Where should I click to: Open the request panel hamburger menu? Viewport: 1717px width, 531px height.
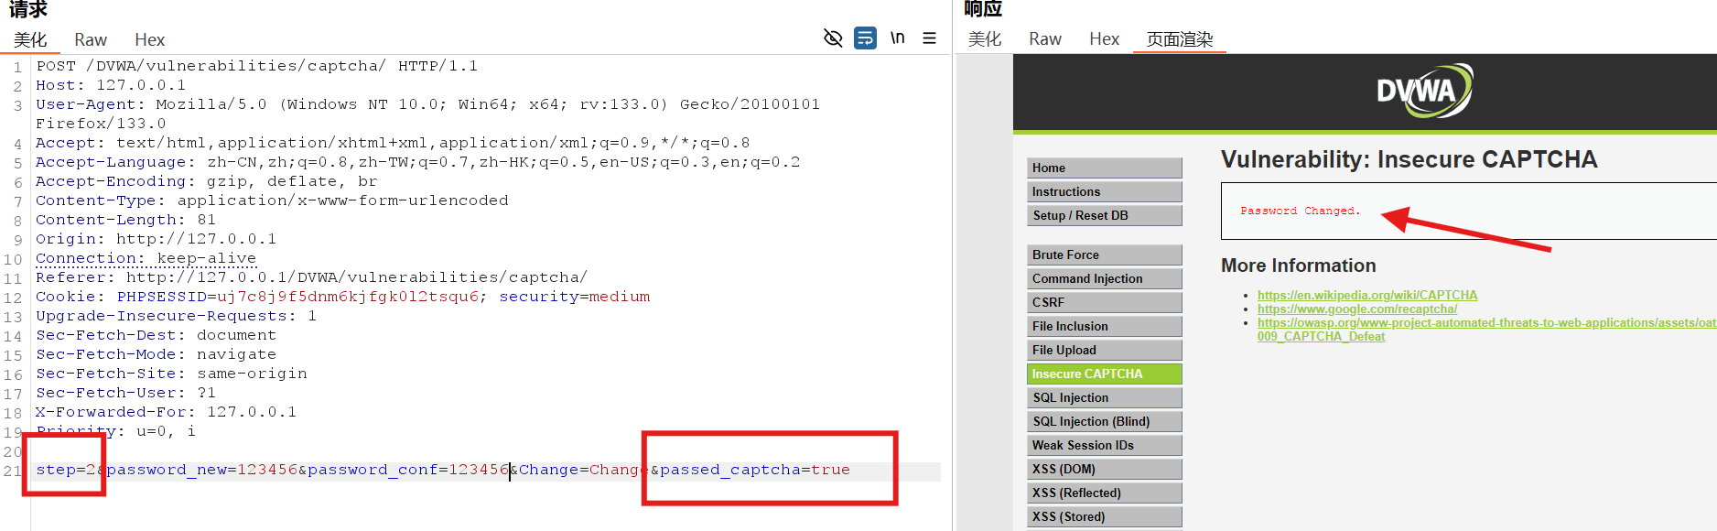pos(929,38)
